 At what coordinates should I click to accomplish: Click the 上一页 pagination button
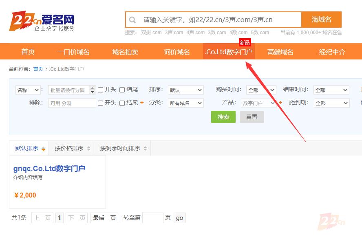(42, 217)
